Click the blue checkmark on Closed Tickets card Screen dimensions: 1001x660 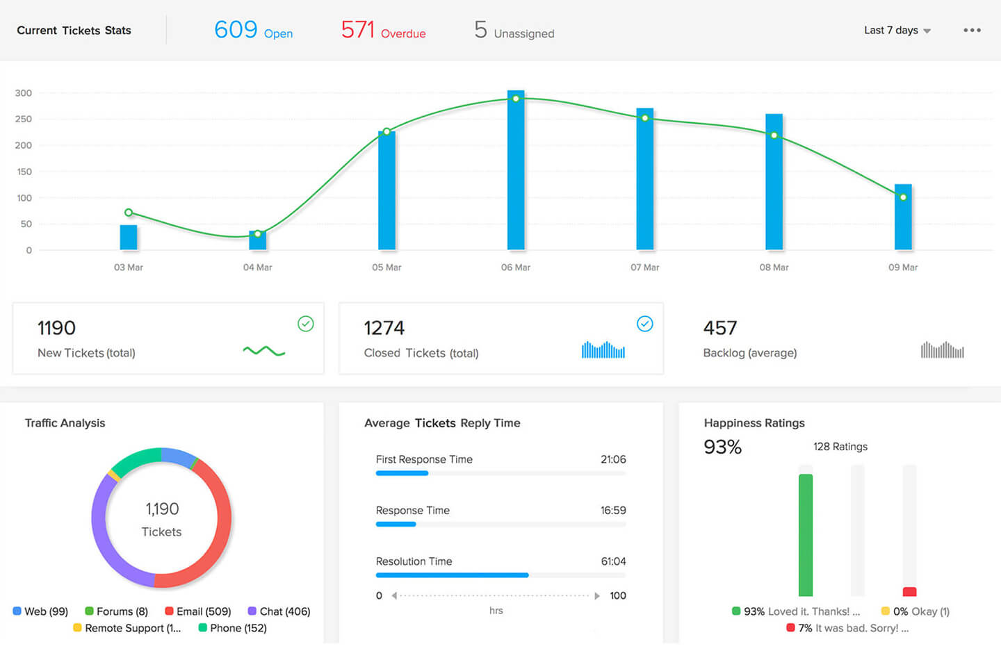(645, 324)
